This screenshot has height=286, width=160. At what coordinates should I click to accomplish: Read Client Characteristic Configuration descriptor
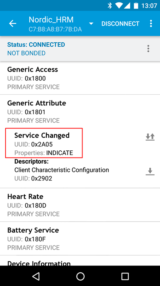[x=150, y=172]
